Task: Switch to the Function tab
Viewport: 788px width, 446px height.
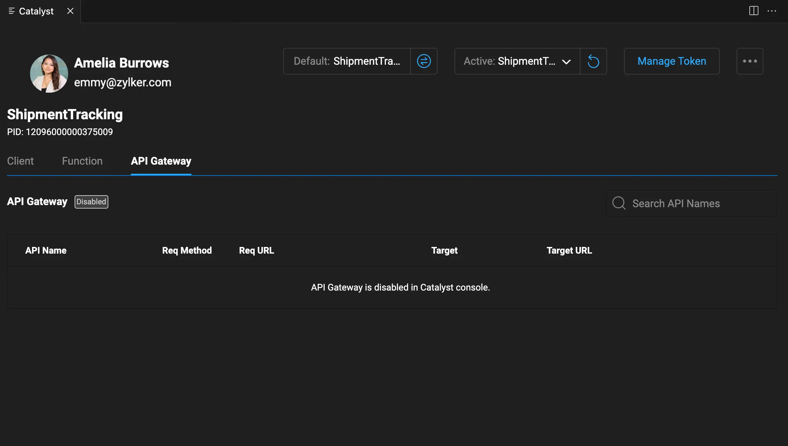Action: [x=82, y=161]
